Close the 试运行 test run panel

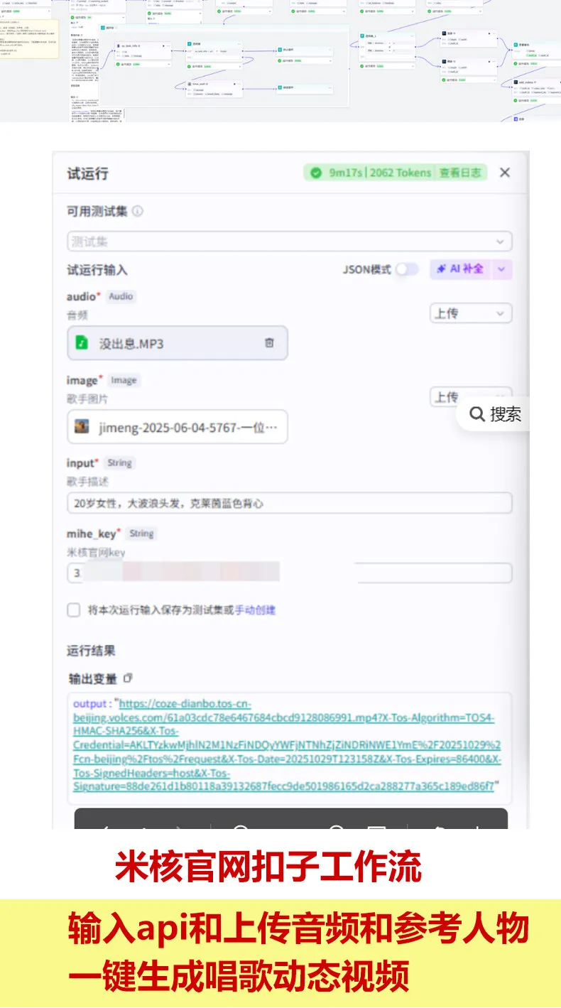coord(504,173)
